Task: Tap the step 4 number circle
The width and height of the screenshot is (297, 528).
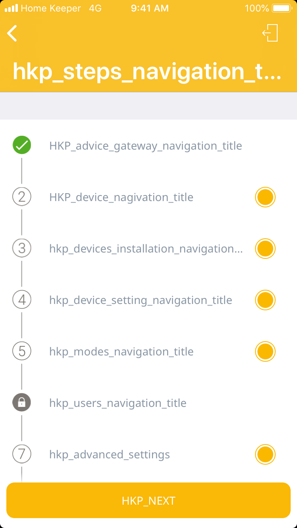Action: [x=22, y=300]
